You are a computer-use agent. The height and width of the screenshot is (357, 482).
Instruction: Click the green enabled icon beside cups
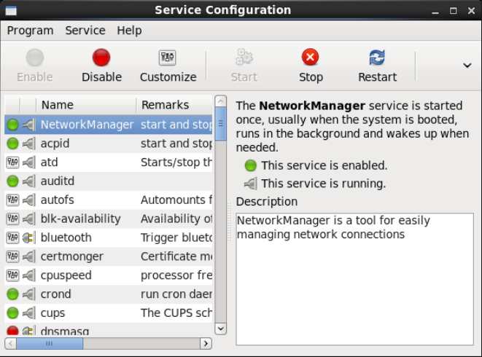point(12,313)
